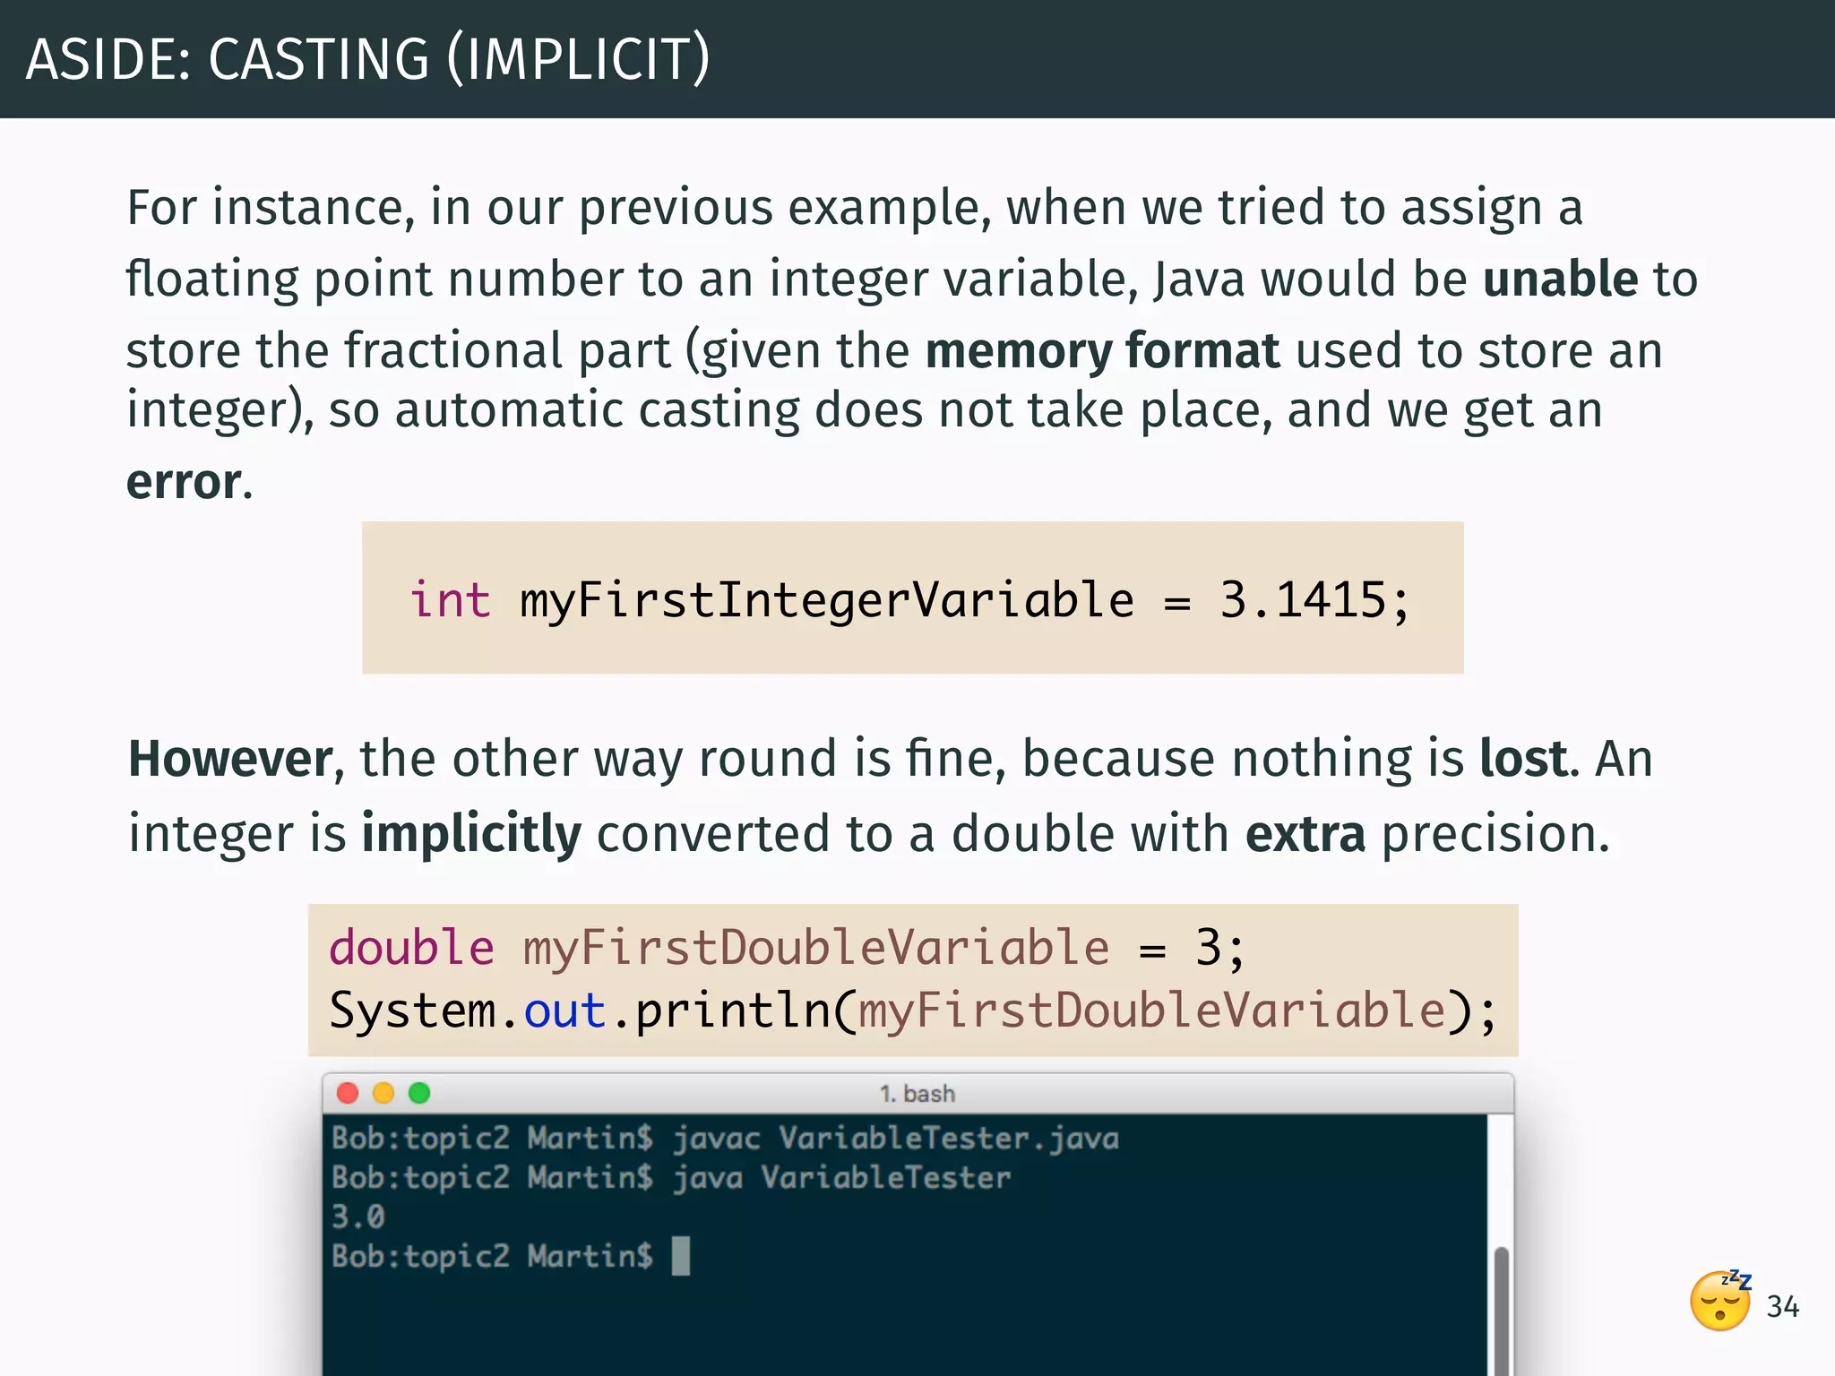The width and height of the screenshot is (1835, 1376).
Task: Click the bold phrase 'memory format'
Action: 1103,350
